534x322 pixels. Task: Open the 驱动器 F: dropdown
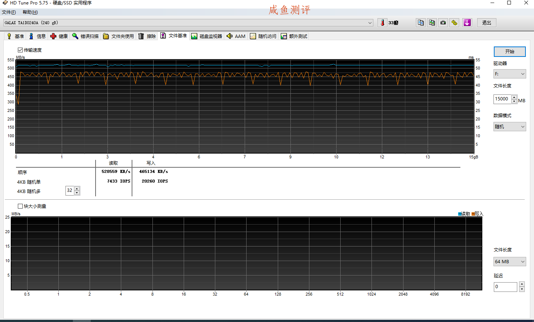click(509, 74)
